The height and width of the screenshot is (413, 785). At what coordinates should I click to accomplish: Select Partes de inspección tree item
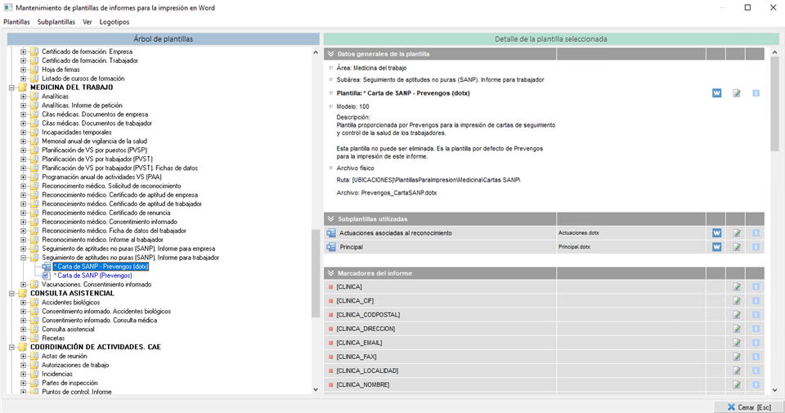[70, 383]
